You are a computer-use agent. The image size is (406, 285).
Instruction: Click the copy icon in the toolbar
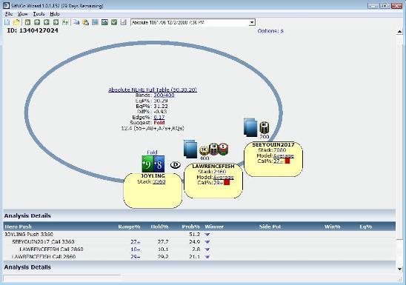[x=76, y=22]
